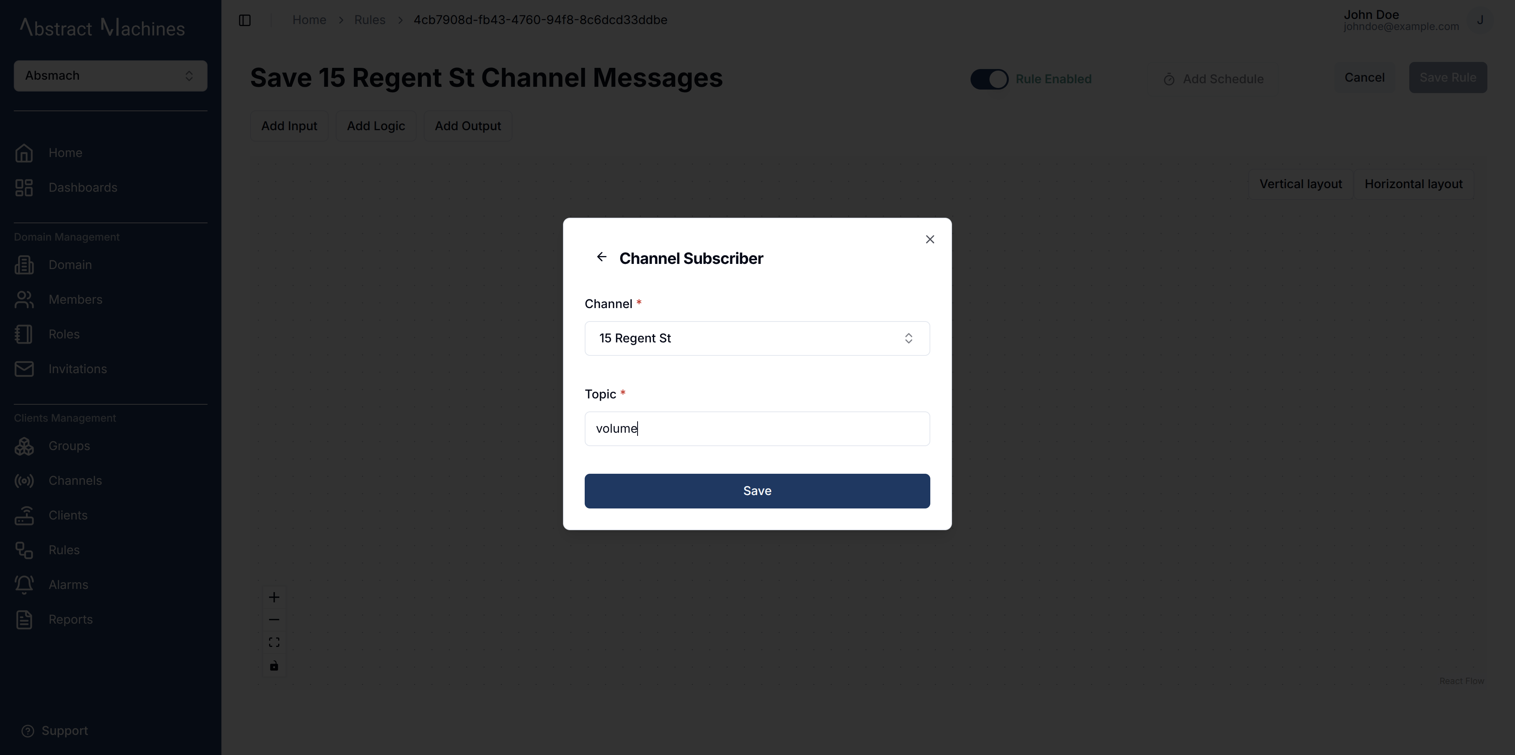Click johndoe@example.com email text
Image resolution: width=1515 pixels, height=755 pixels.
point(1401,26)
